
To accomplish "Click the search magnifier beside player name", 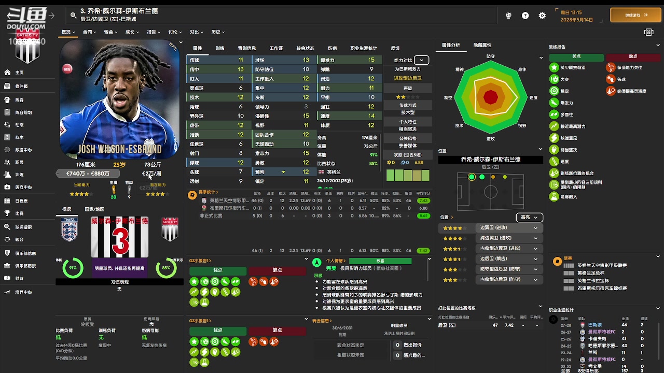I will [x=73, y=15].
